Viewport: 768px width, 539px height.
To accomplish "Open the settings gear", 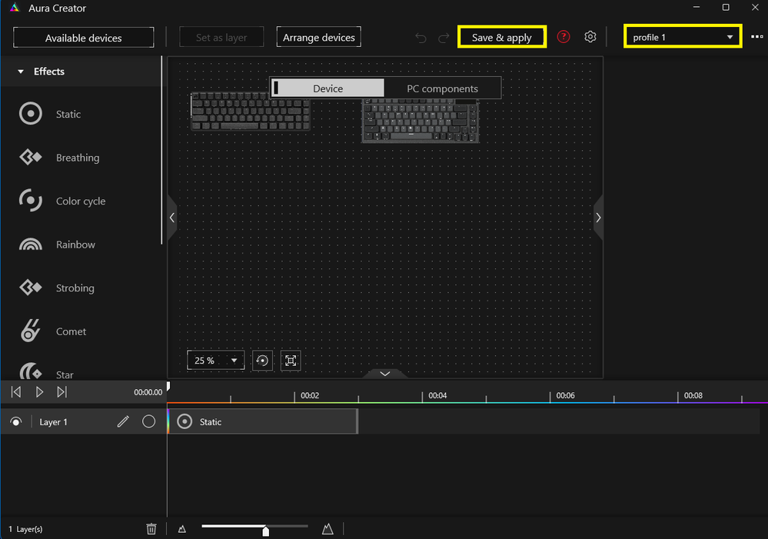I will coord(590,37).
